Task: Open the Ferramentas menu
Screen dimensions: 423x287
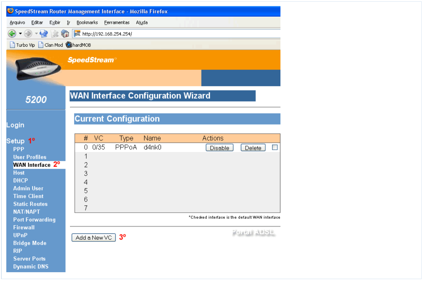Action: 117,22
